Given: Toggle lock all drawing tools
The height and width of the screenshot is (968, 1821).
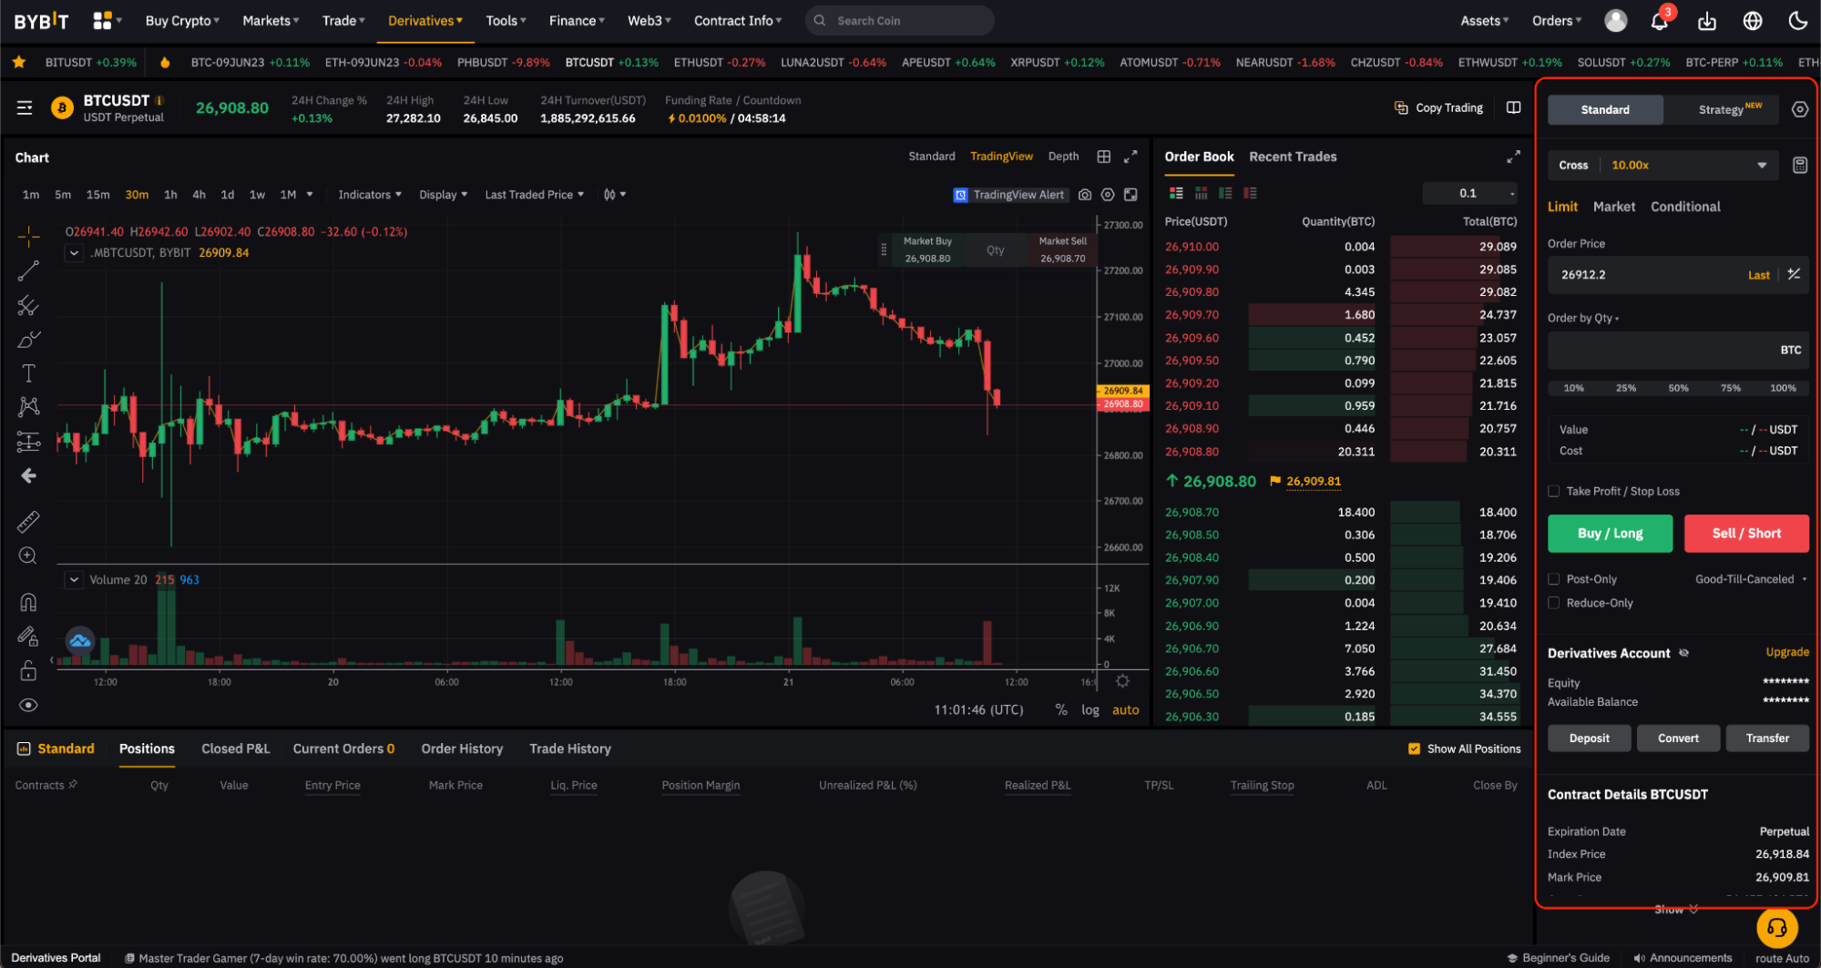Looking at the screenshot, I should coord(28,671).
